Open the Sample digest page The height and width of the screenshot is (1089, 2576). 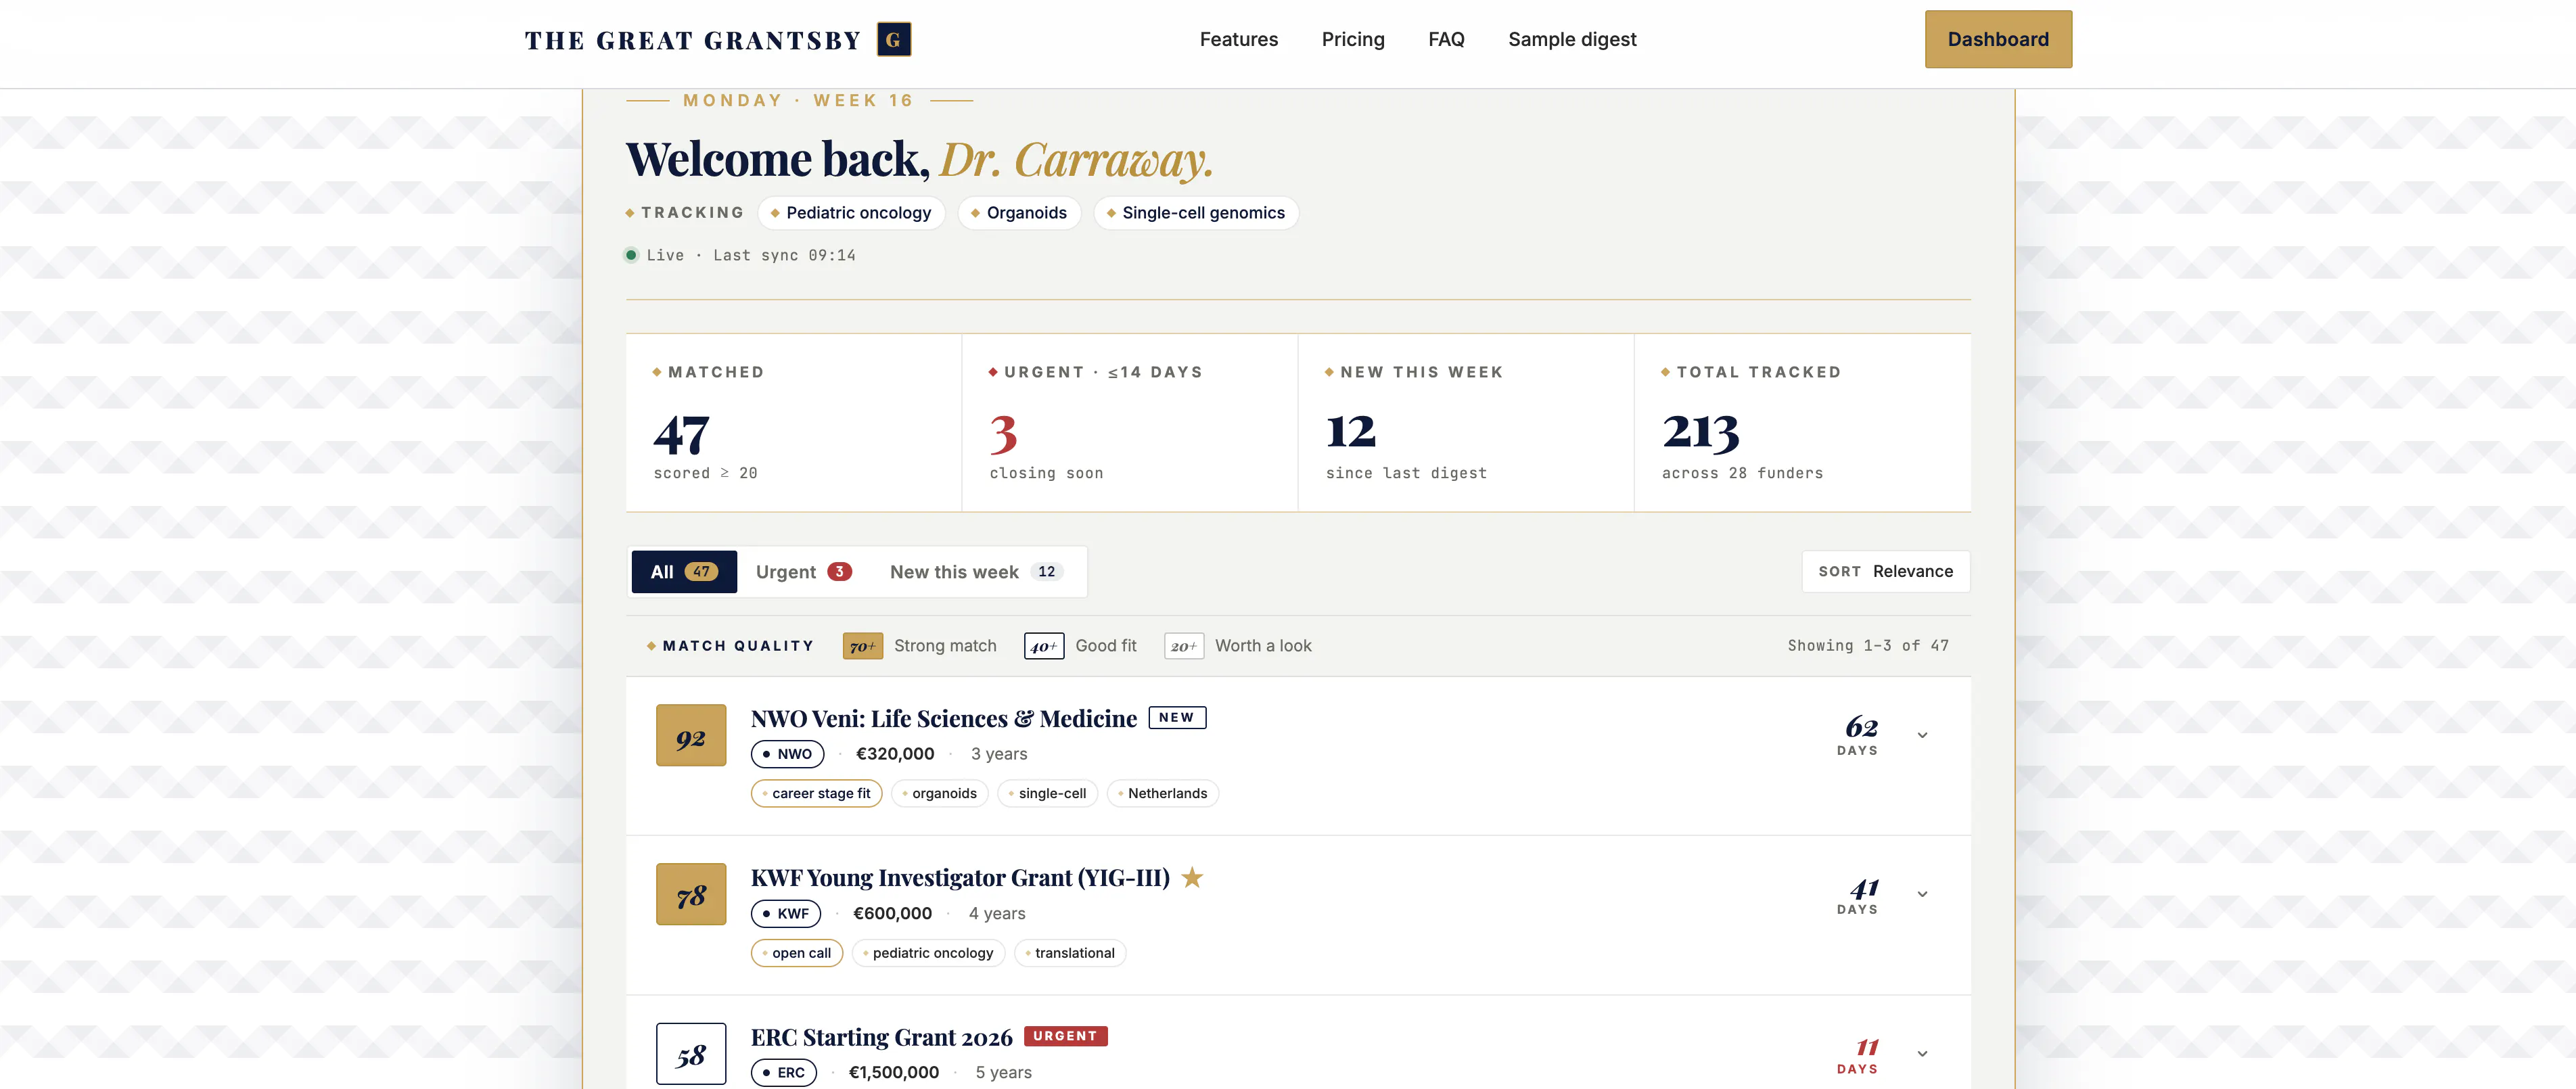[x=1572, y=39]
